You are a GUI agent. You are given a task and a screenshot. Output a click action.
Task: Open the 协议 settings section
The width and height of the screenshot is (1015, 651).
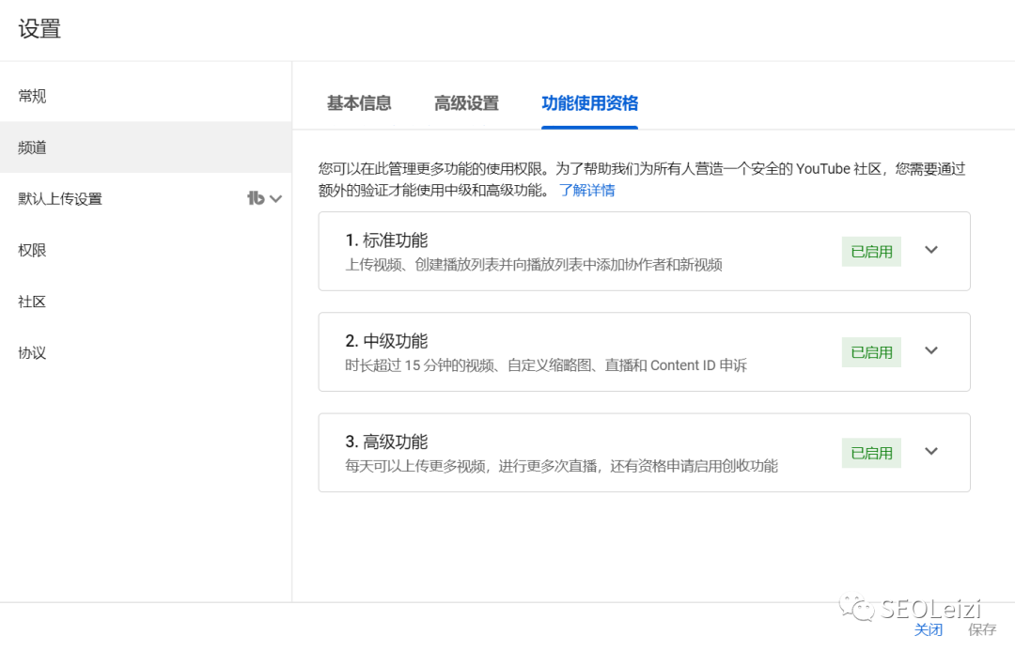tap(32, 353)
